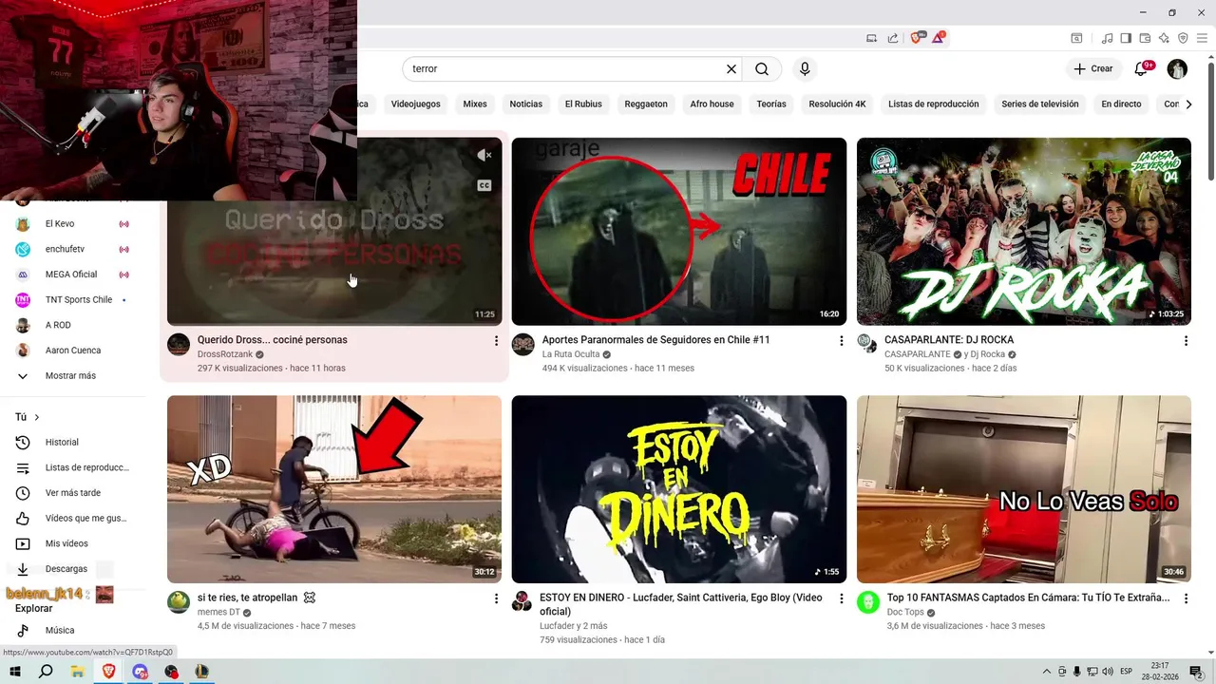
Task: Open the DJ ROCKA video thumbnail
Action: [1024, 232]
